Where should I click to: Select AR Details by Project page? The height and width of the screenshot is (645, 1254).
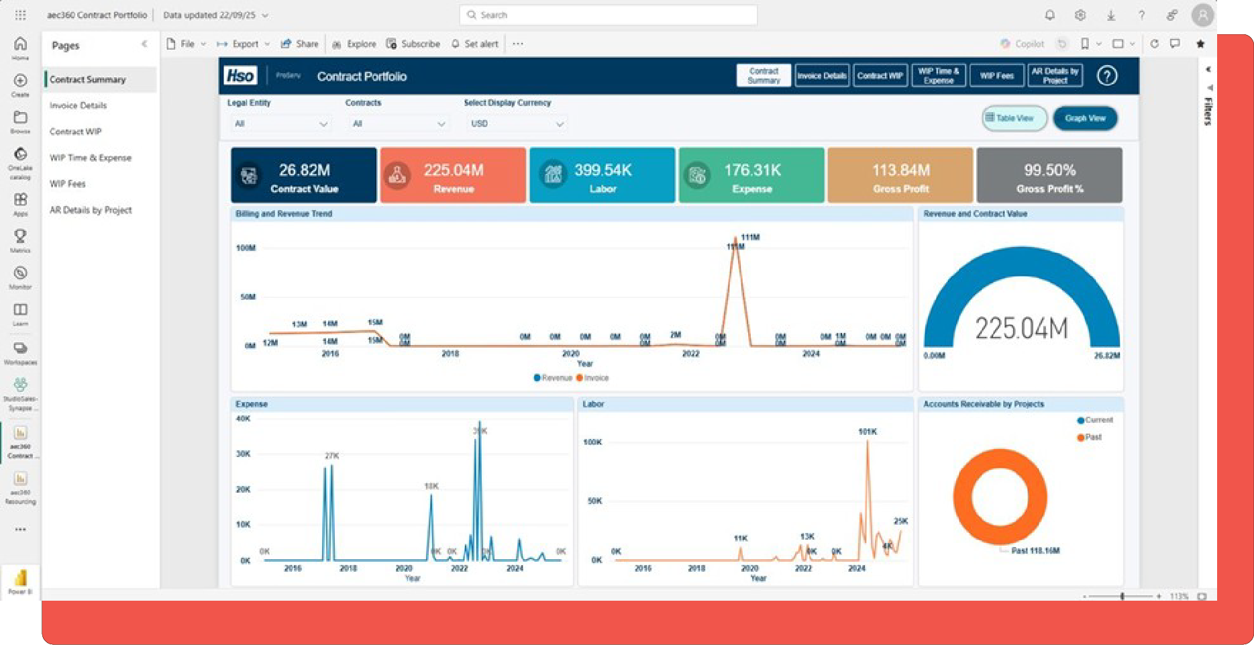101,210
